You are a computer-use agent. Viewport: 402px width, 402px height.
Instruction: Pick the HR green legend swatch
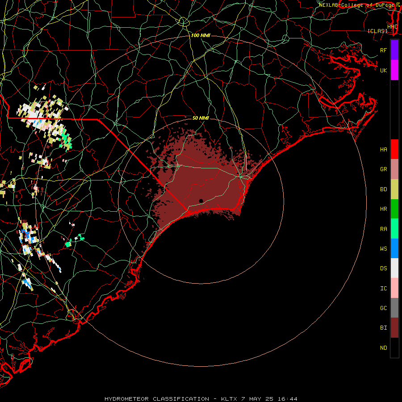(394, 209)
